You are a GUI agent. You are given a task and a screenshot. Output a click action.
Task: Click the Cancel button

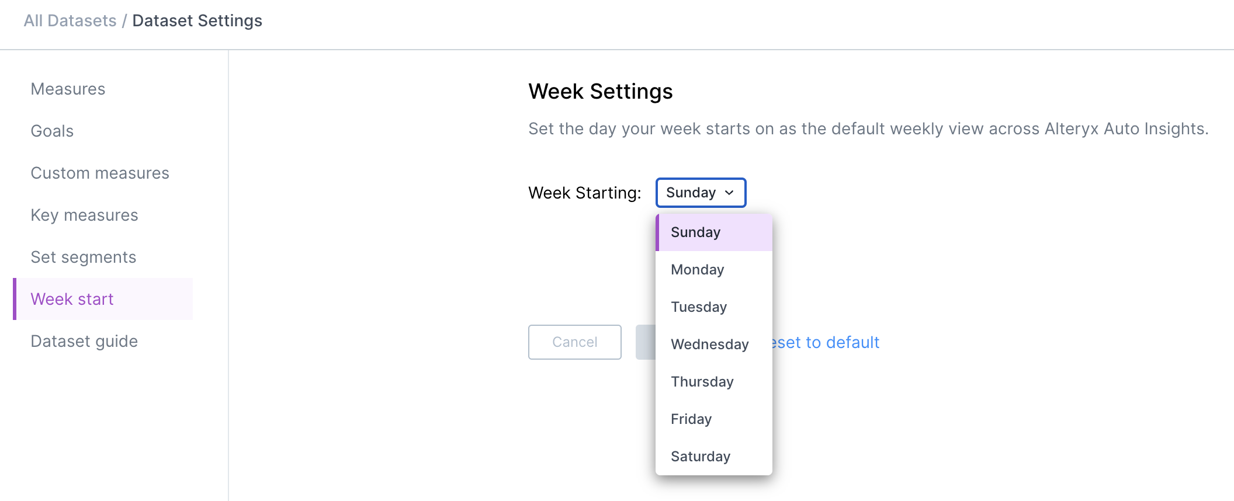(x=574, y=342)
